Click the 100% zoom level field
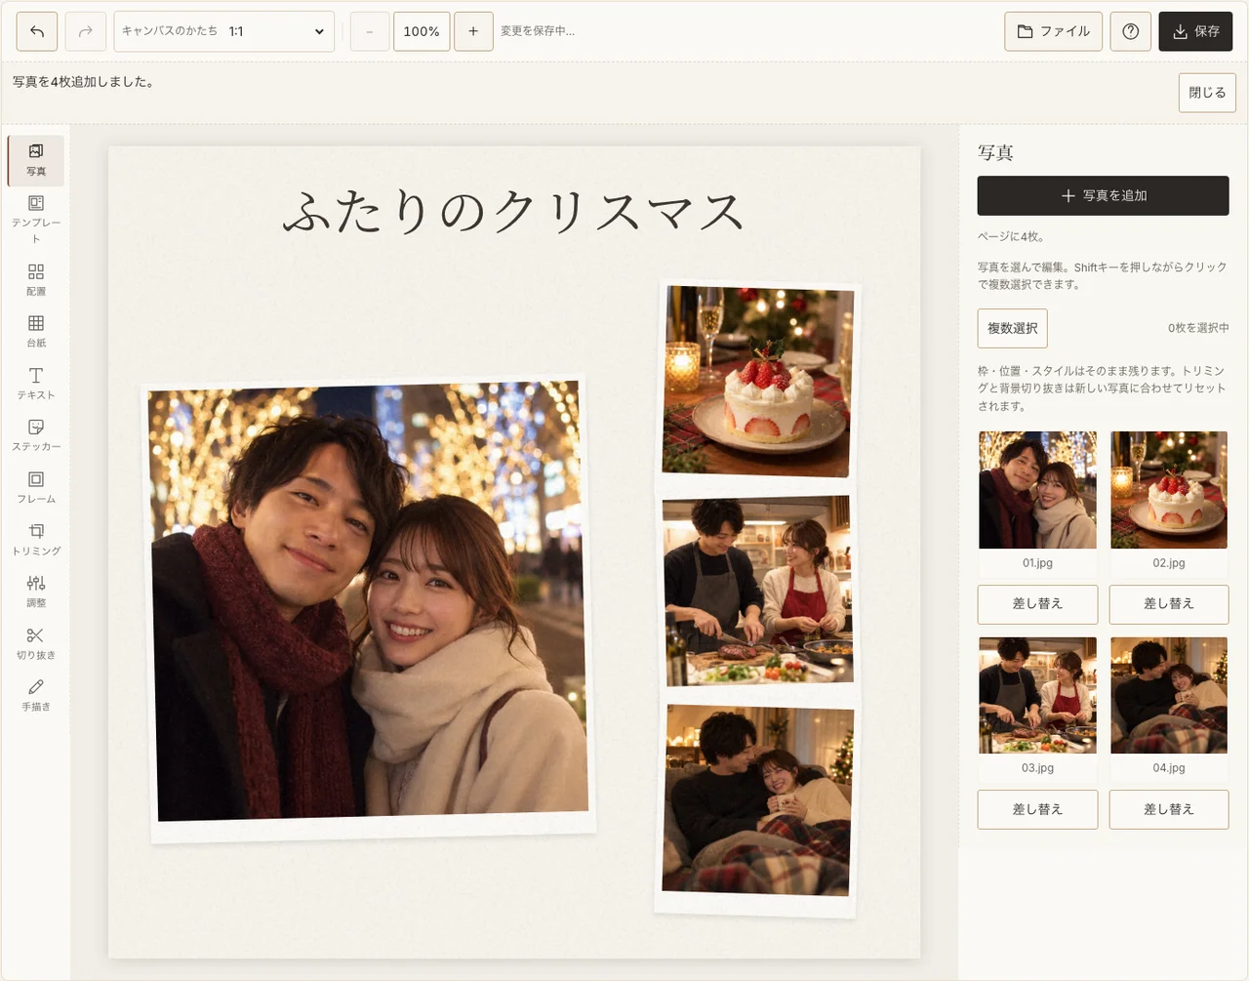Screen dimensions: 1249x981 click(422, 31)
